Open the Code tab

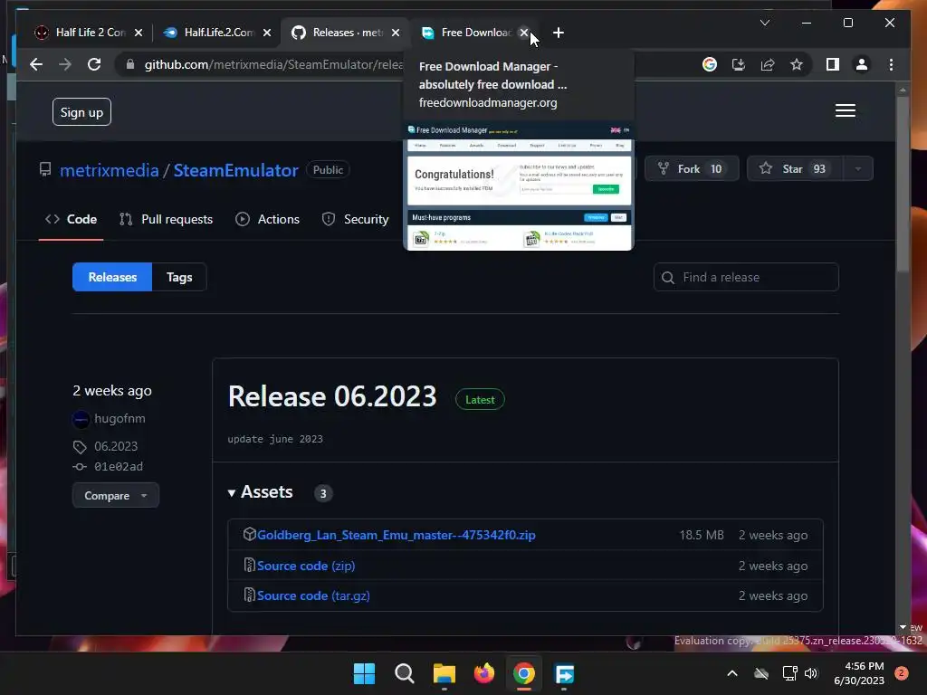[x=71, y=219]
